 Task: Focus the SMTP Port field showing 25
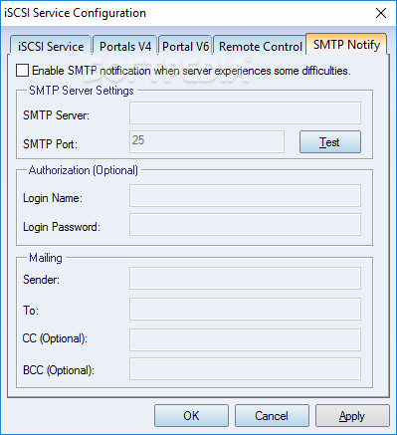pos(207,142)
